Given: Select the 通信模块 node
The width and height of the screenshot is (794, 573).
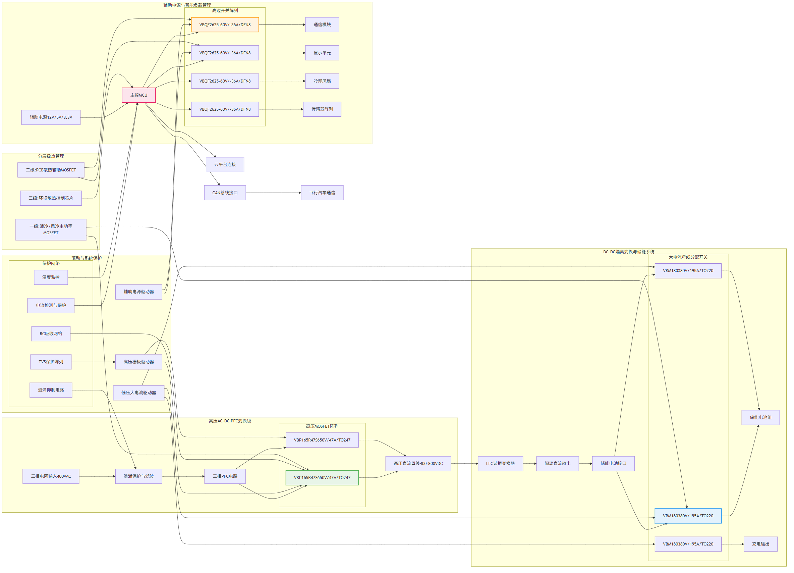Looking at the screenshot, I should point(322,25).
